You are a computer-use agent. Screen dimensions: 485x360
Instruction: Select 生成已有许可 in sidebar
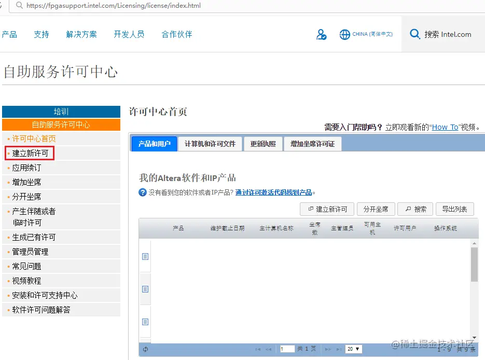tap(34, 237)
